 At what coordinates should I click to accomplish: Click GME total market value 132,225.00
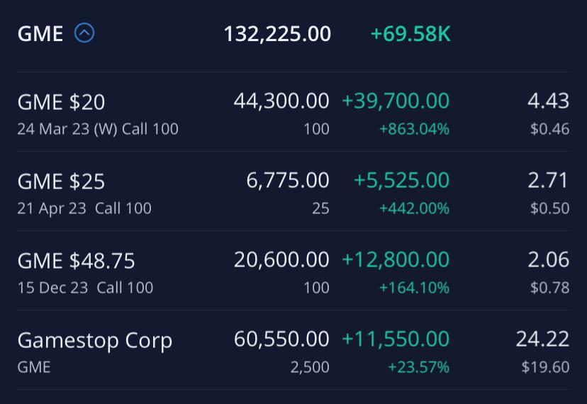tap(277, 33)
